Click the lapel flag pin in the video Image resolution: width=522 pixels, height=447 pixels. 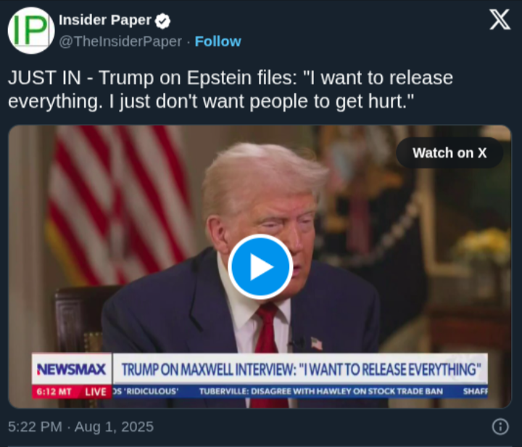317,343
